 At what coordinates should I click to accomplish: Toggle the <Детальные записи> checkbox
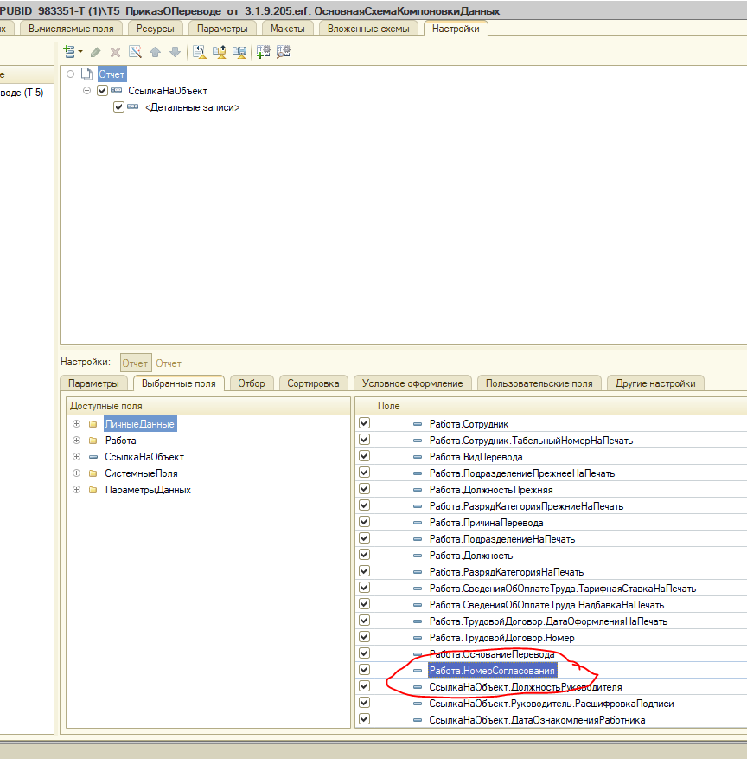tap(118, 106)
